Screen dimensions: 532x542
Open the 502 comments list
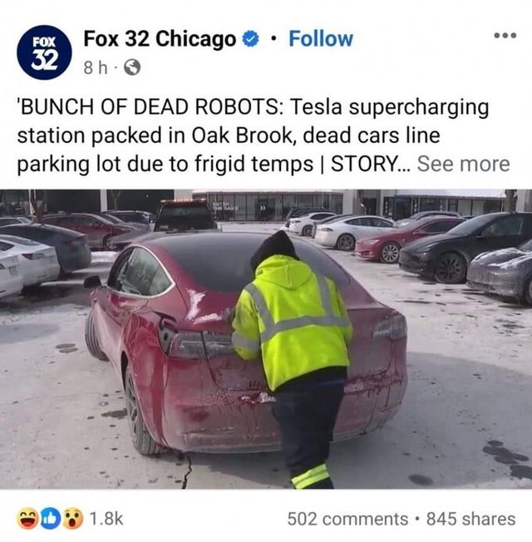click(x=347, y=519)
